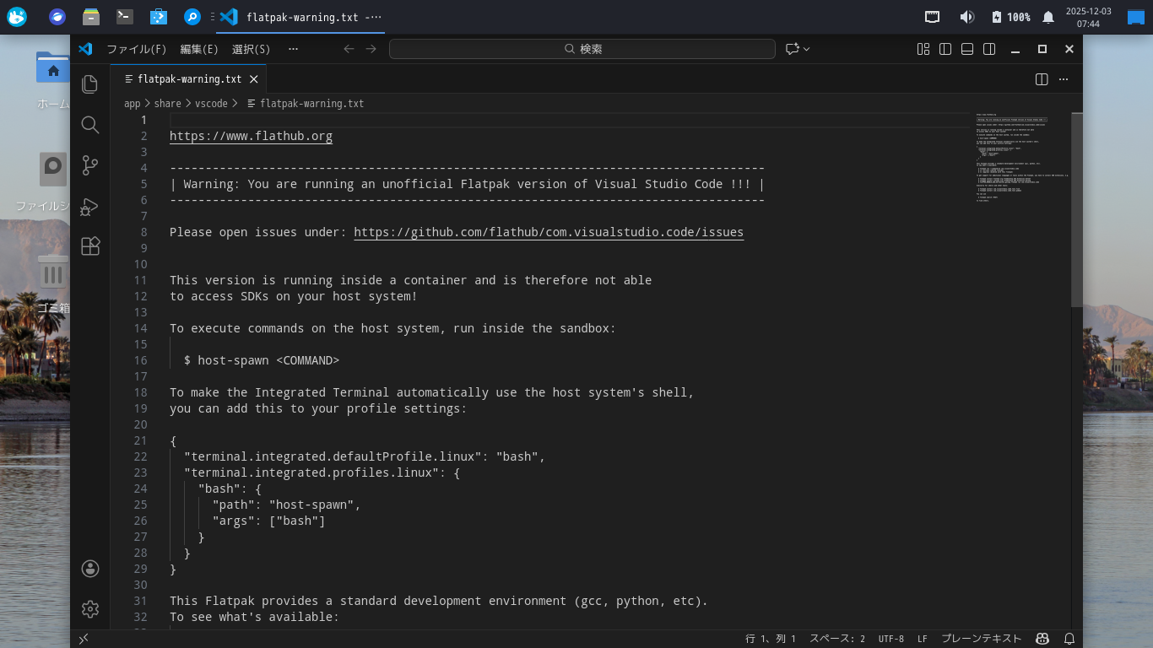Open the Search view in activity bar

90,125
